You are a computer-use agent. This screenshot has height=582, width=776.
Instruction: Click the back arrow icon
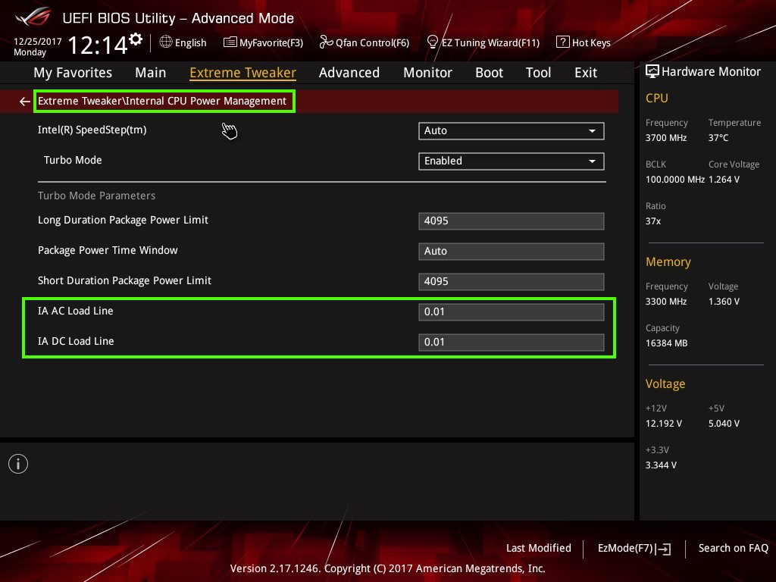click(25, 102)
